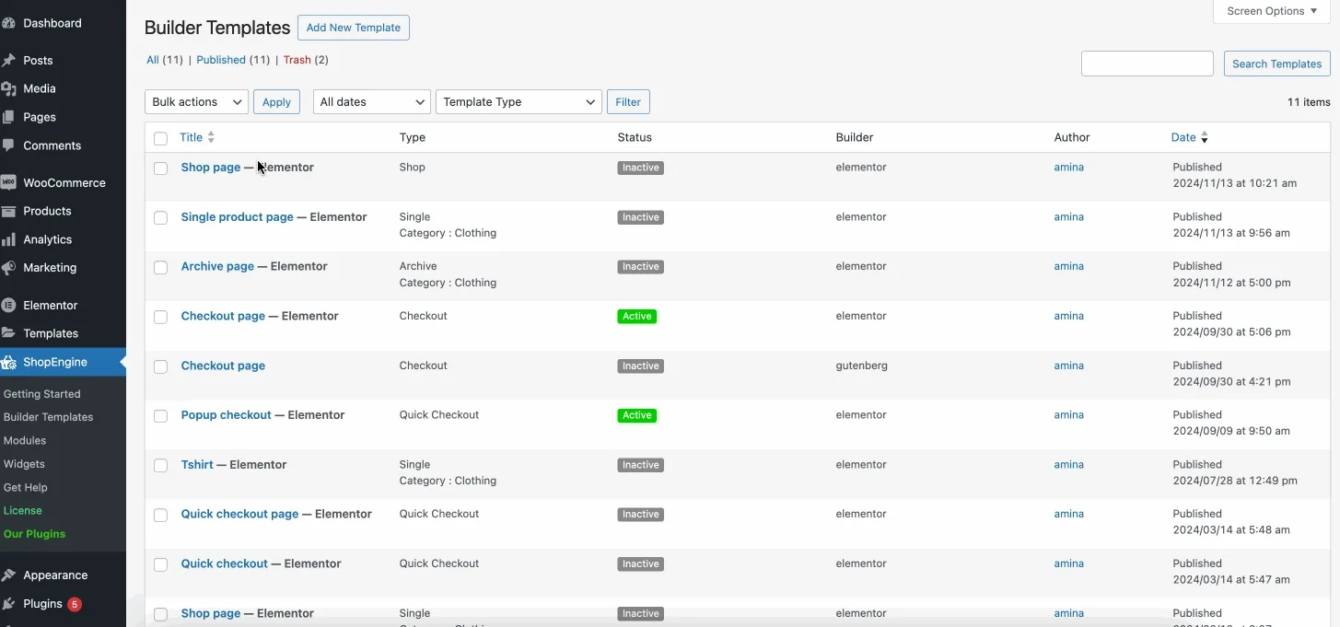Open License submenu item
Viewport: 1340px width, 627px height.
pyautogui.click(x=23, y=511)
